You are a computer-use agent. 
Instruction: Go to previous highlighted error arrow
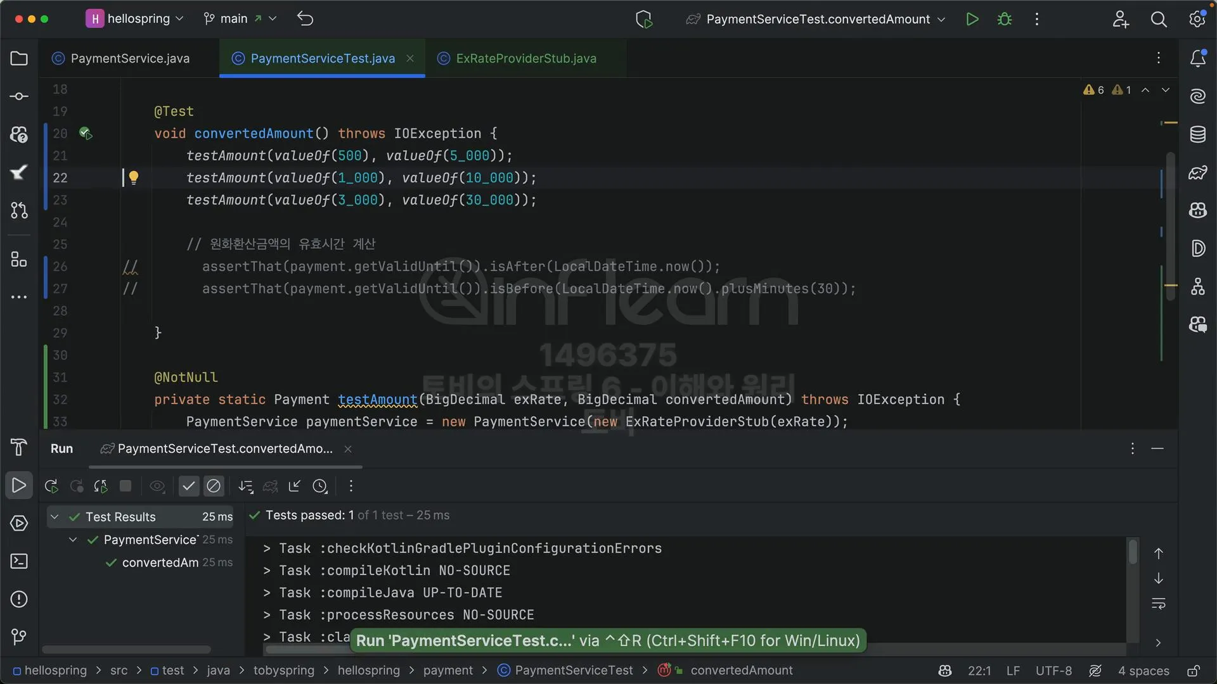pyautogui.click(x=1145, y=90)
